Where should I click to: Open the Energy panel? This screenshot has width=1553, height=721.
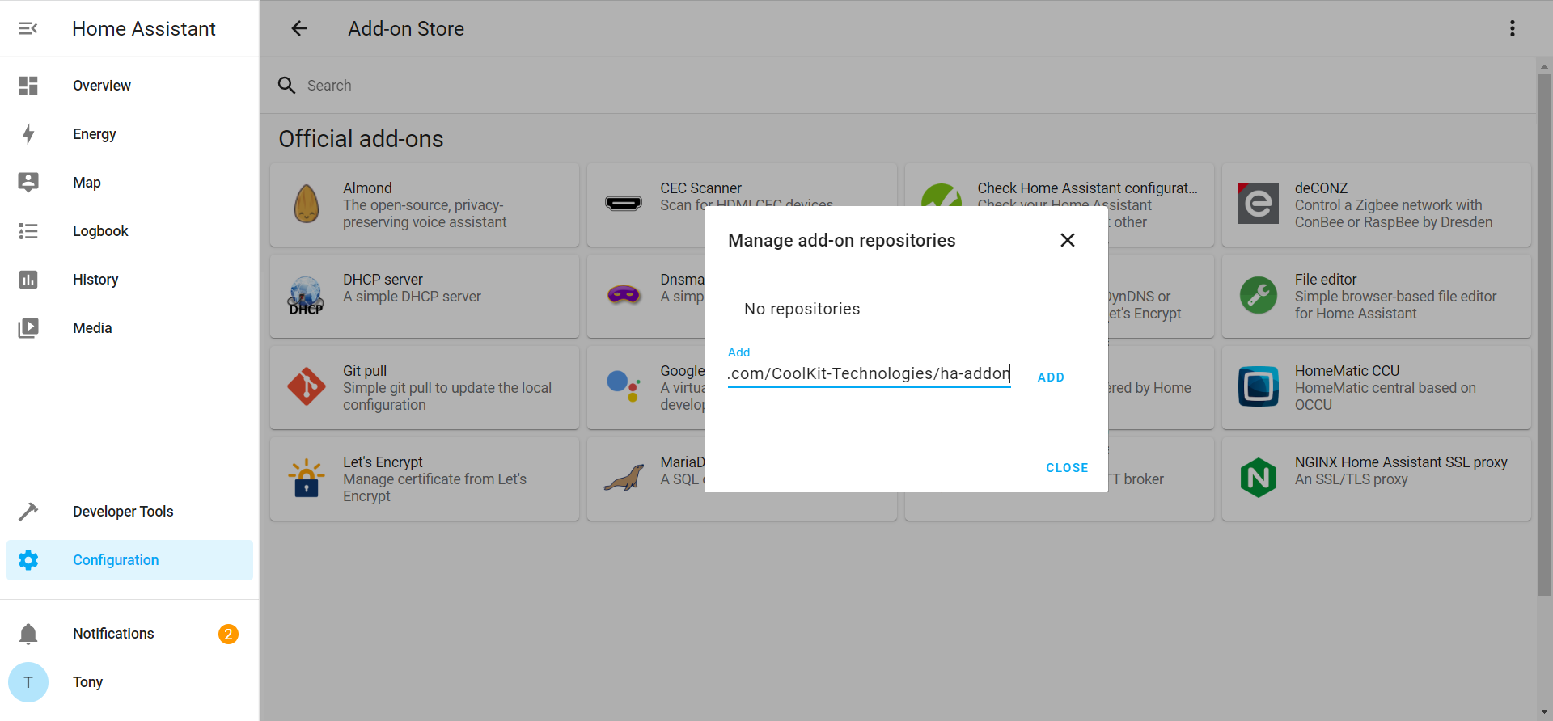129,134
